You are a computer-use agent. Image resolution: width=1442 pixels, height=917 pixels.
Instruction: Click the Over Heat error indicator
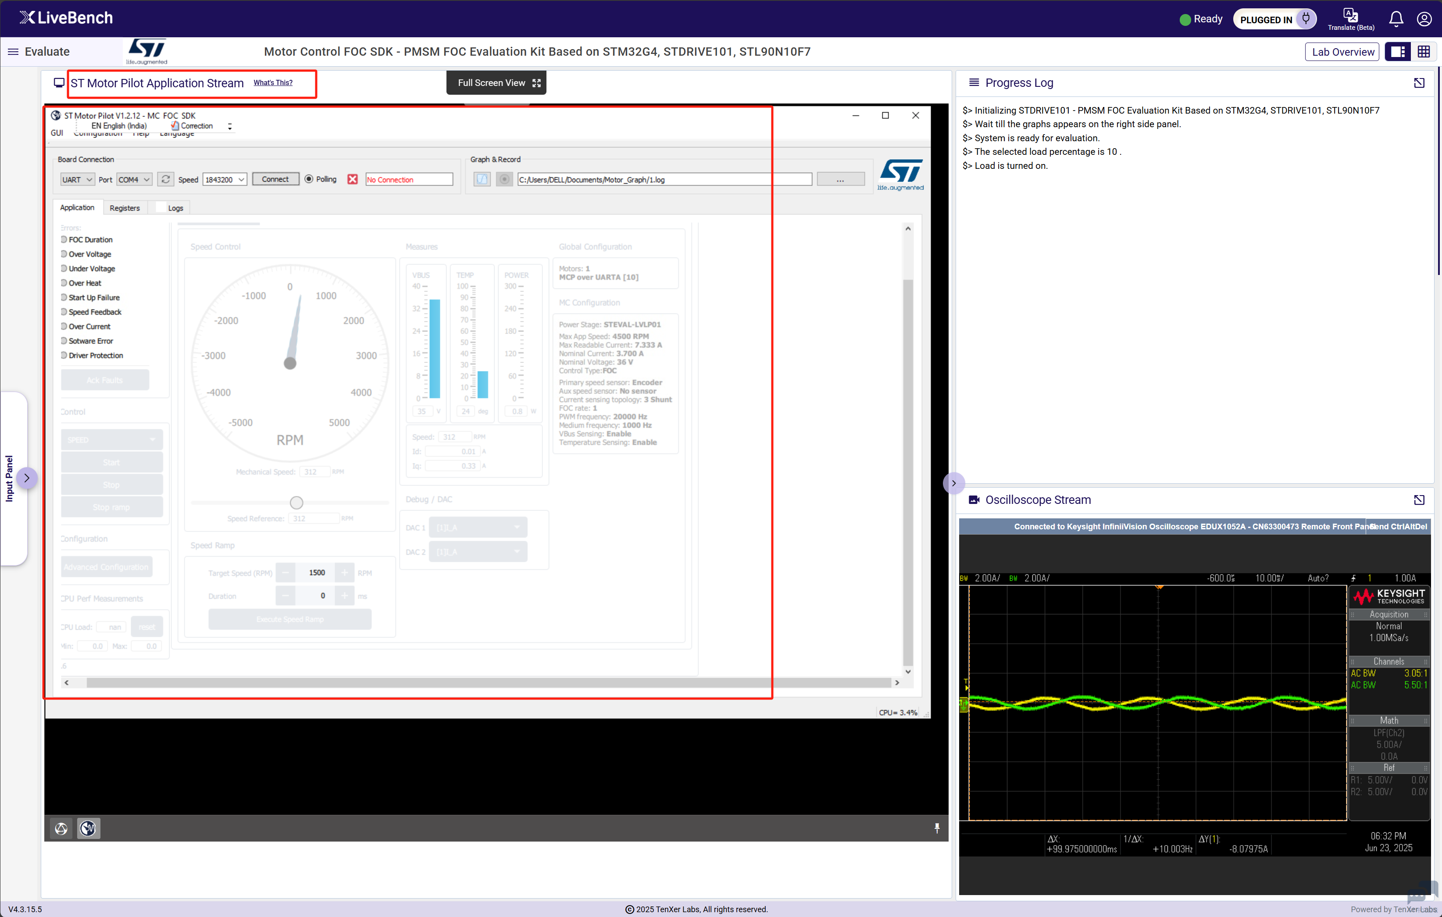64,283
